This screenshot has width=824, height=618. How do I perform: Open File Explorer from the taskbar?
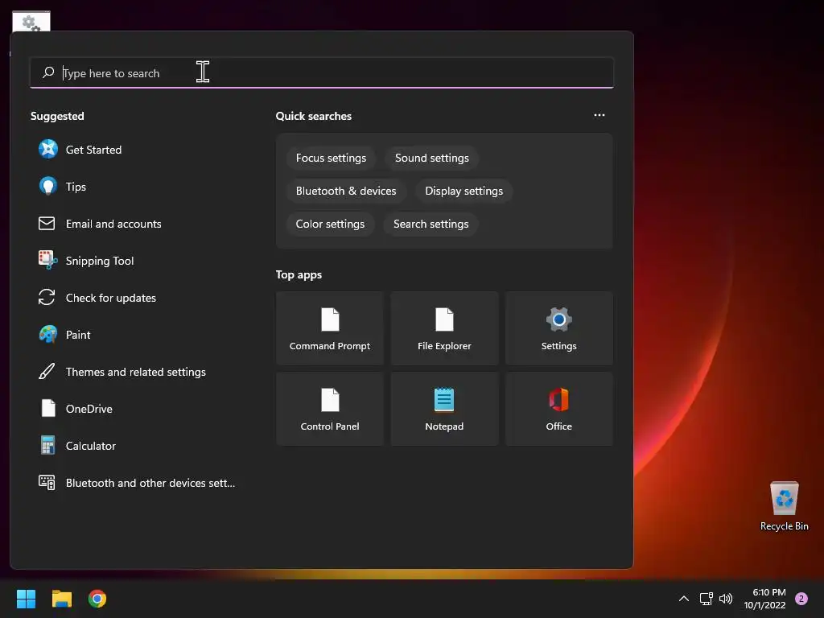tap(62, 599)
